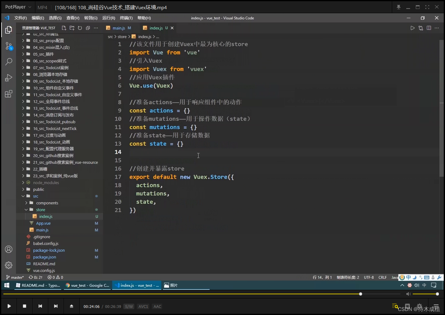445x315 pixels.
Task: Open changes compare icon in editor toolbar
Action: click(x=421, y=28)
